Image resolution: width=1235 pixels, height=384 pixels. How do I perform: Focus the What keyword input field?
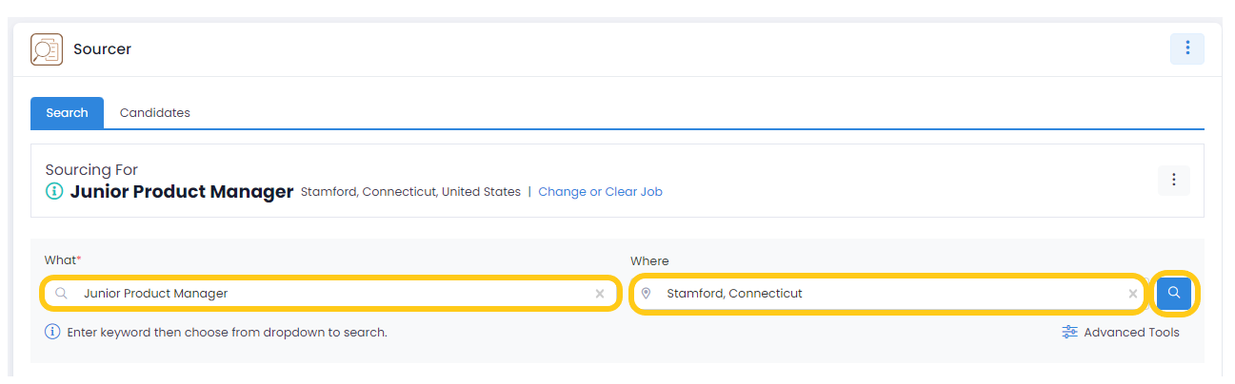pyautogui.click(x=330, y=294)
